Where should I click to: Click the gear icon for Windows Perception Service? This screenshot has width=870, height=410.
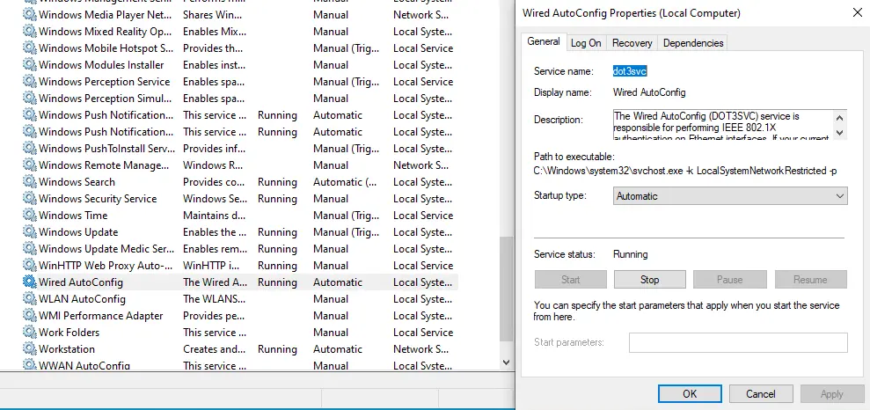[29, 82]
